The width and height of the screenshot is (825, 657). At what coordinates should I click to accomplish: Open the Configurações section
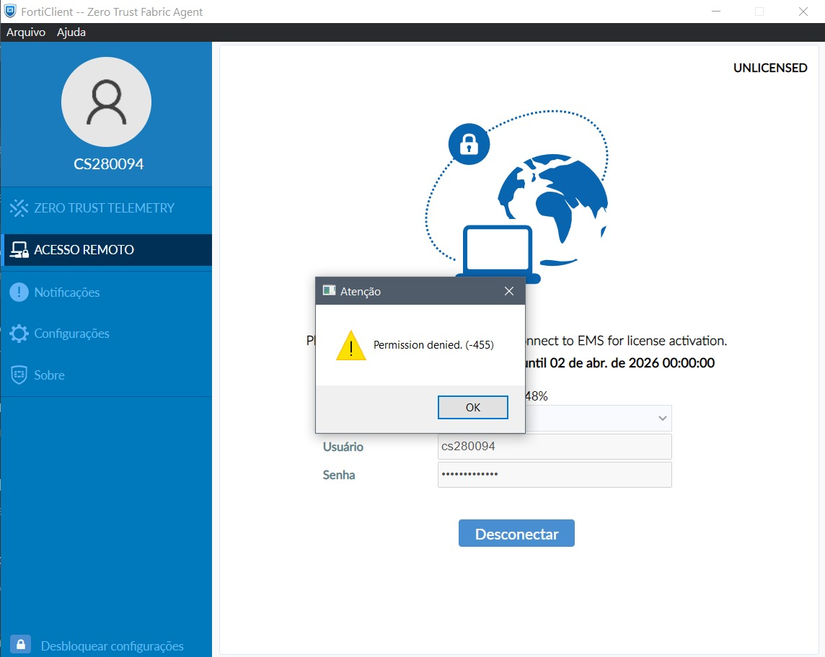pyautogui.click(x=106, y=334)
